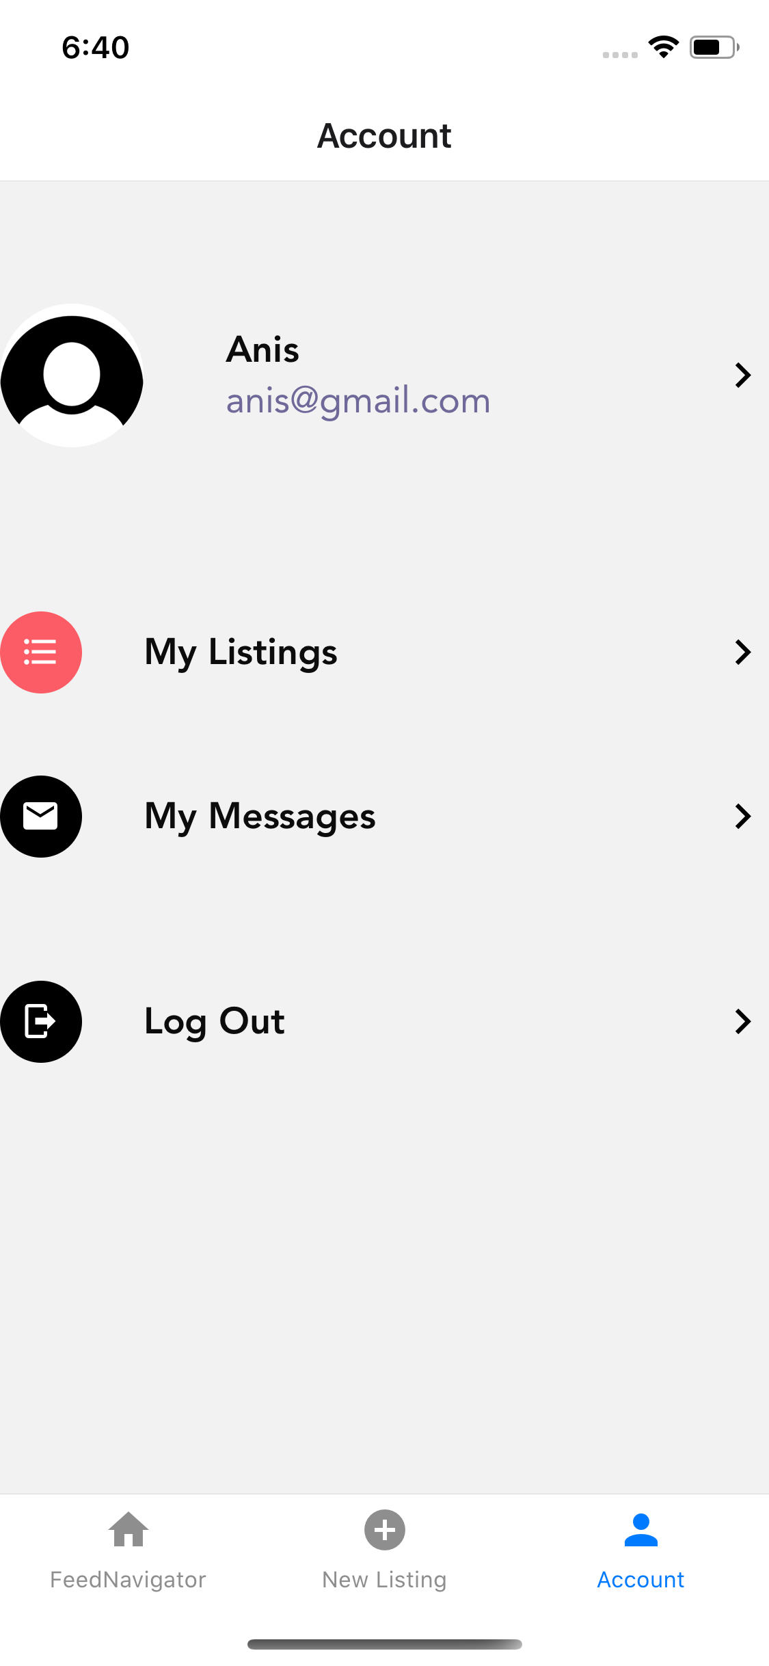The height and width of the screenshot is (1666, 769).
Task: Tap the red My Listings list icon
Action: tap(41, 652)
